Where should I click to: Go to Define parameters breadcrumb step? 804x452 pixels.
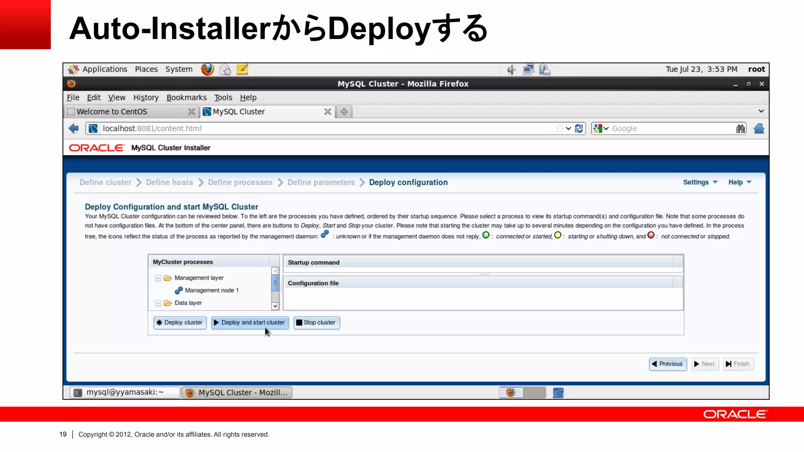pyautogui.click(x=321, y=182)
